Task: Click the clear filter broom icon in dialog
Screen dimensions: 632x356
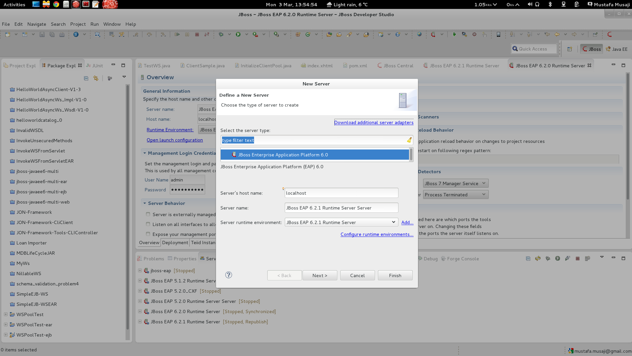Action: coord(409,140)
